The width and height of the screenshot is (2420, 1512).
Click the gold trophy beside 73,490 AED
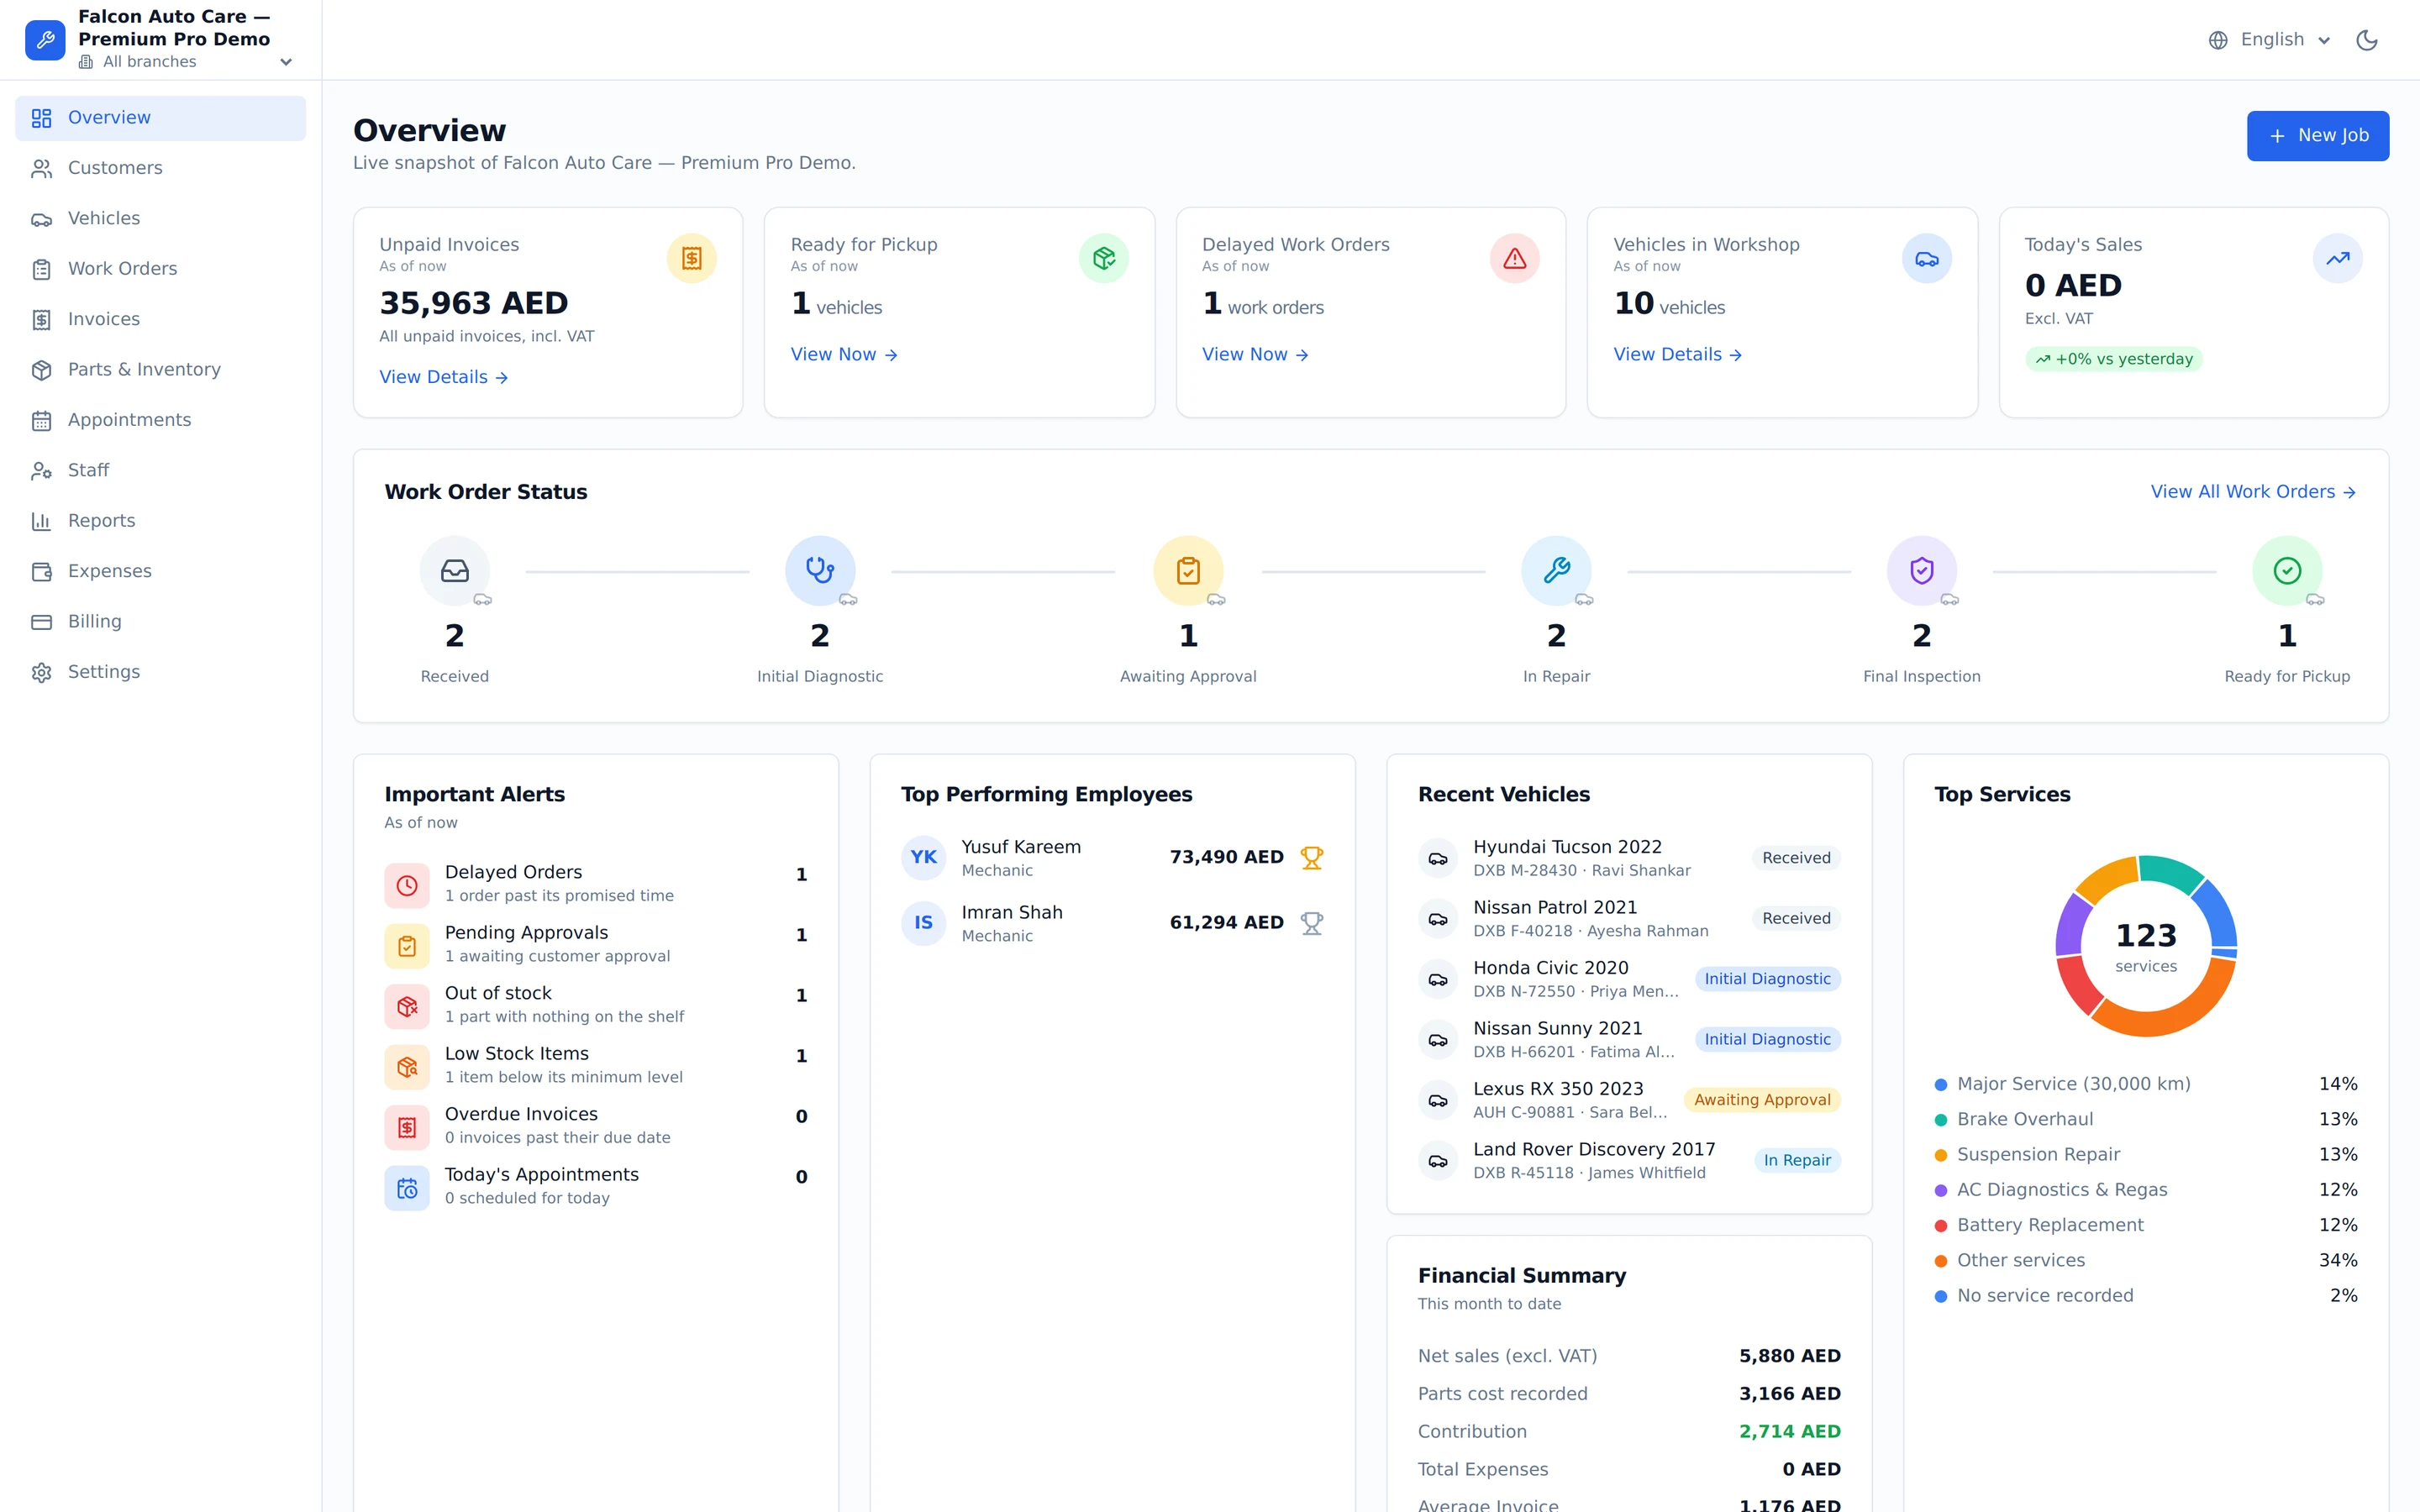coord(1312,858)
